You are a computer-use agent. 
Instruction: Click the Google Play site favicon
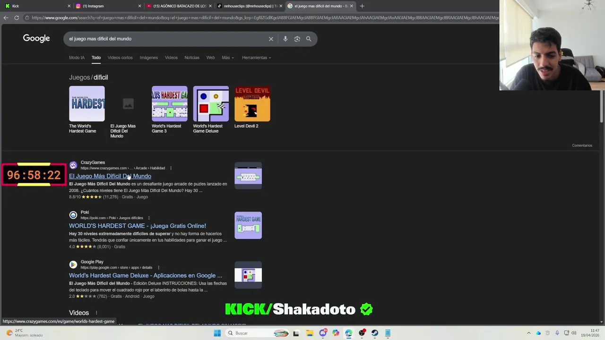click(x=73, y=264)
